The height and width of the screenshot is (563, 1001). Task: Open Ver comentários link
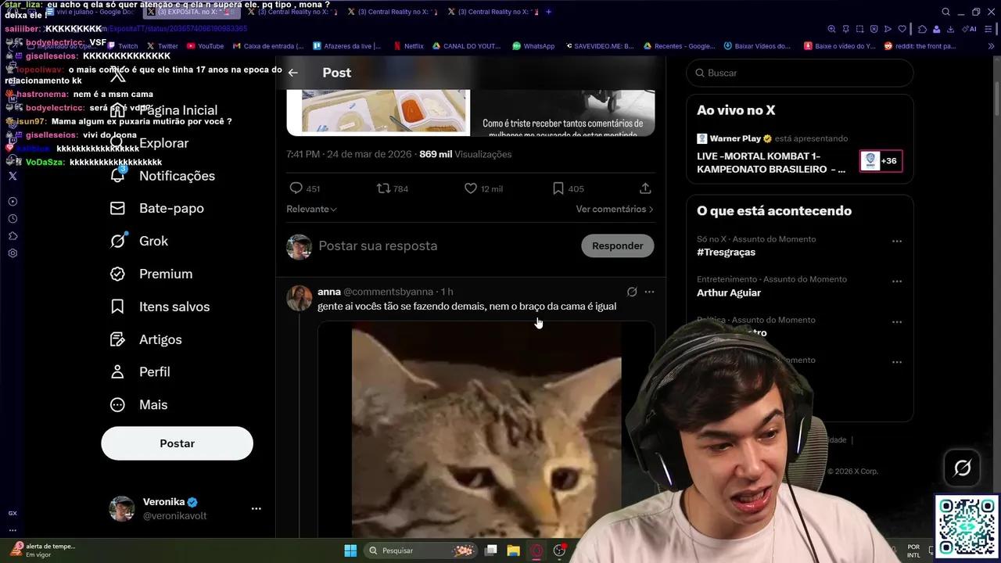tap(615, 209)
